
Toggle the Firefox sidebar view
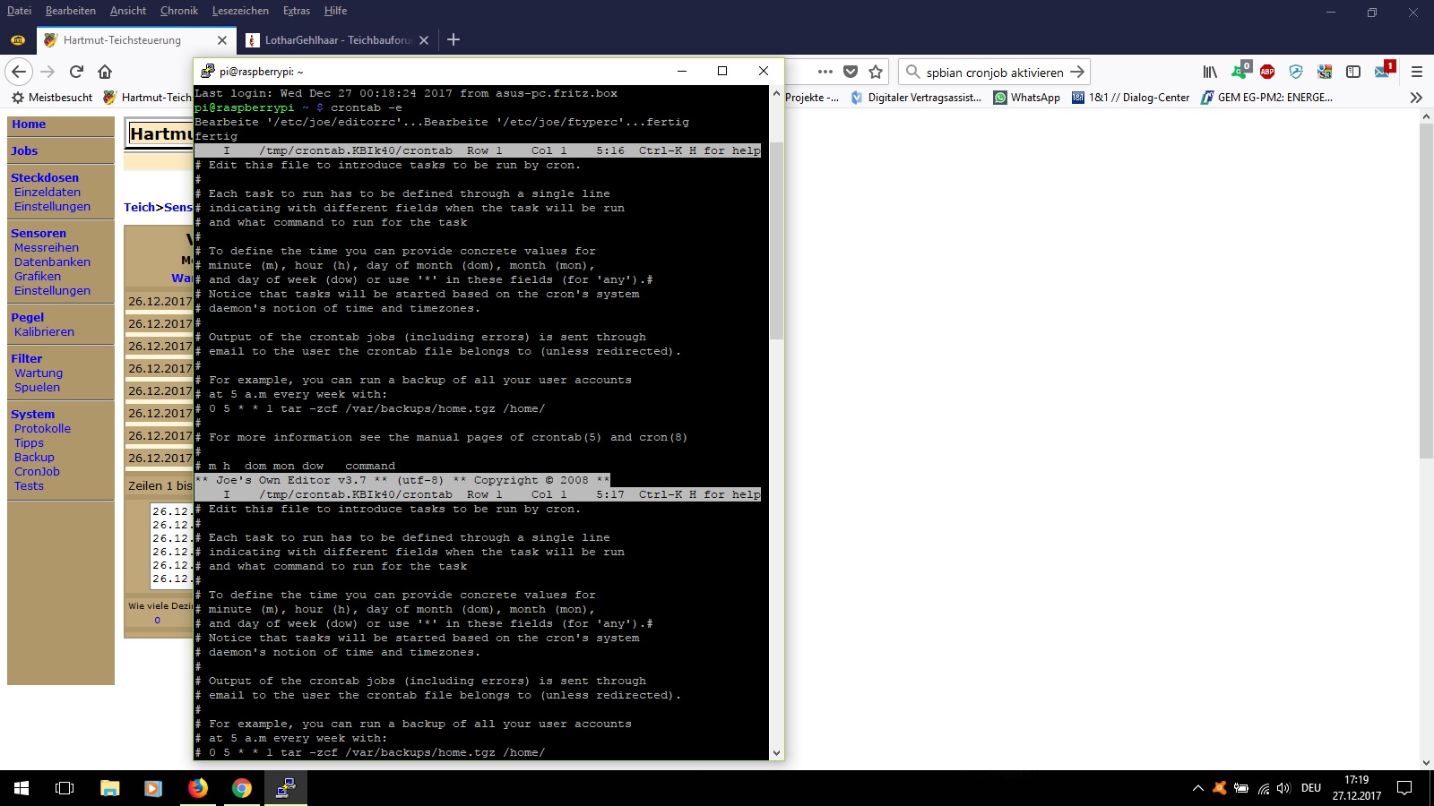point(1353,72)
